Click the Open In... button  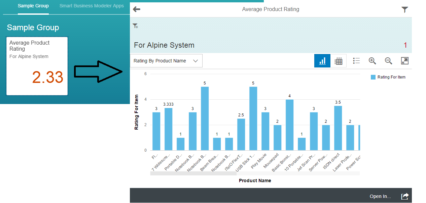click(x=380, y=196)
